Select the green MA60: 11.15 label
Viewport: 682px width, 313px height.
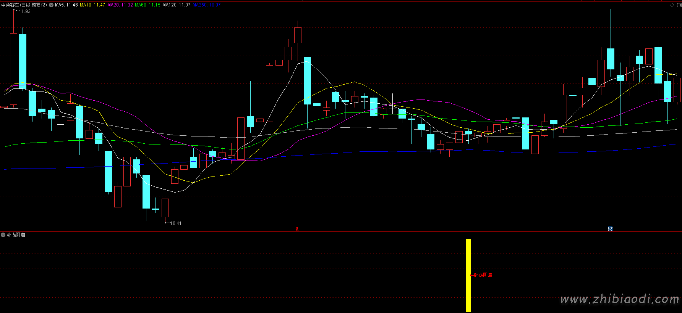point(148,5)
